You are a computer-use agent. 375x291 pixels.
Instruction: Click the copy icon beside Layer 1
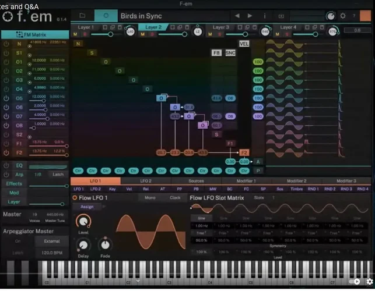(x=113, y=27)
